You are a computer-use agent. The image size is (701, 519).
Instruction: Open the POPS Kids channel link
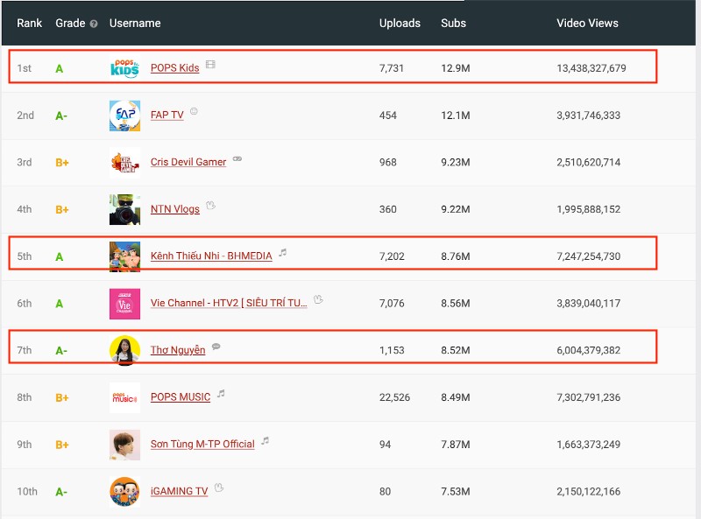point(174,68)
